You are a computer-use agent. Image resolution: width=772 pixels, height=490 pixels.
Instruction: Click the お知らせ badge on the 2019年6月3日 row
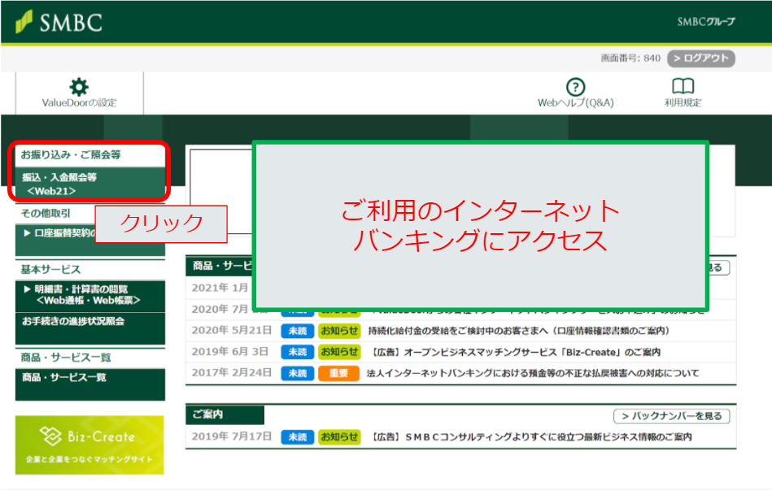pos(339,352)
